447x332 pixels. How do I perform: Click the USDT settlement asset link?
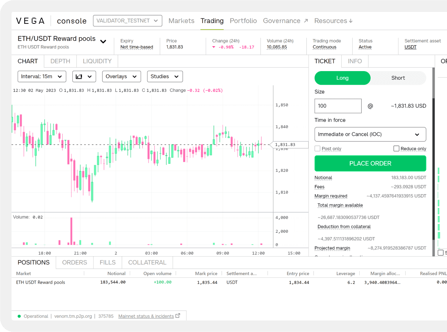pos(410,47)
